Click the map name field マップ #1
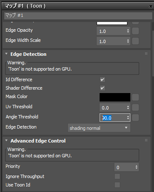Screen dimensions: 154x192 tap(78, 16)
